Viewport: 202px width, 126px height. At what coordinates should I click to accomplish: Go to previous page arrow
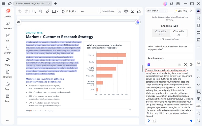[198, 78]
